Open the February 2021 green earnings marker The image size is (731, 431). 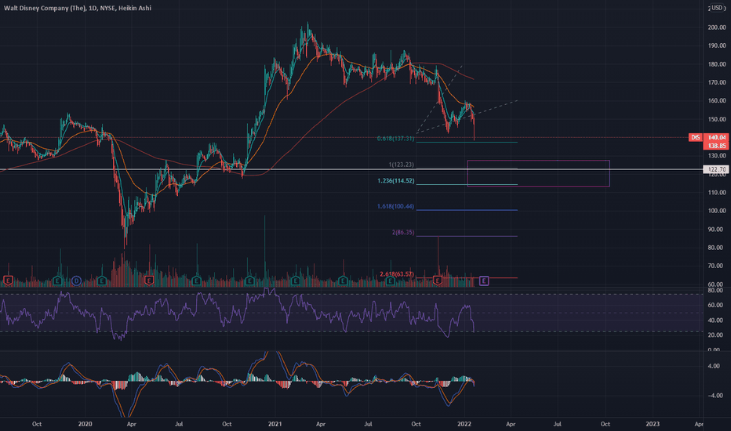(296, 281)
